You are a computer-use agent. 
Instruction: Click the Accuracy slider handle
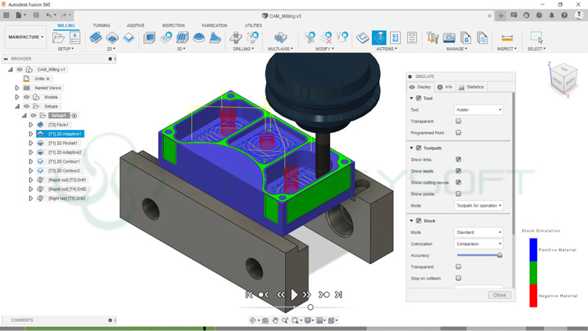click(500, 255)
